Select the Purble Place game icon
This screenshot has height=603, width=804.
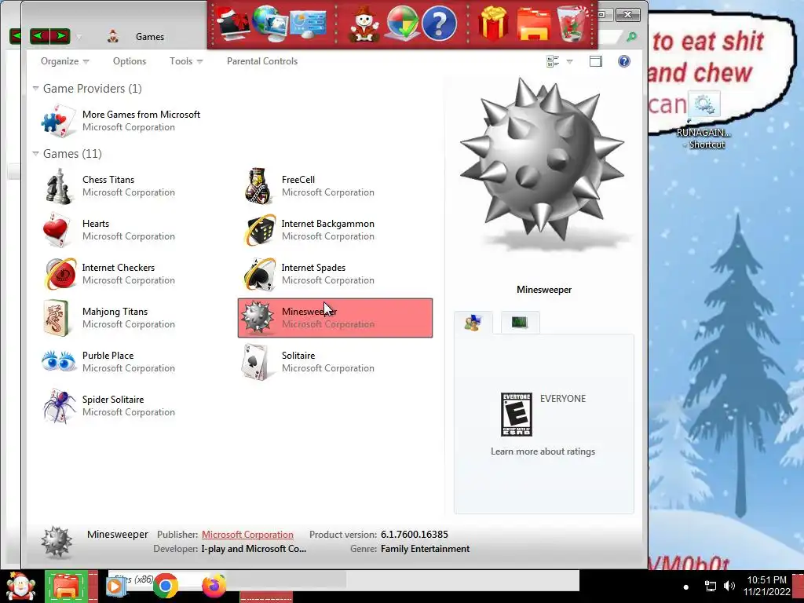click(x=58, y=361)
